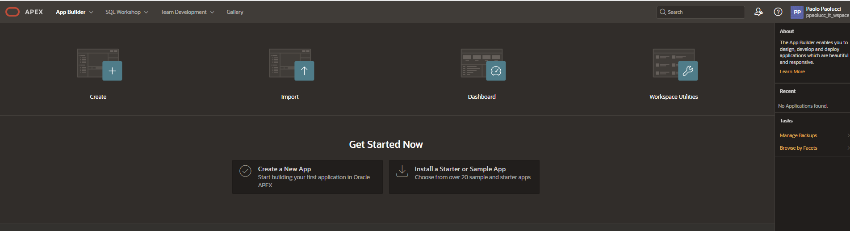This screenshot has height=231, width=850.
Task: Expand the Team Development dropdown menu
Action: pos(187,12)
